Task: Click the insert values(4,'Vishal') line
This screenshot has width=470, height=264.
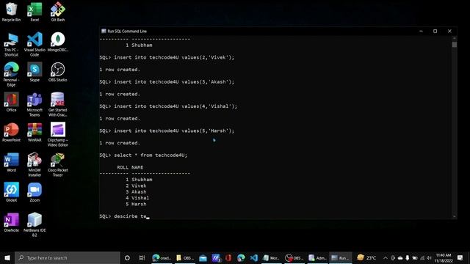Action: (168, 106)
